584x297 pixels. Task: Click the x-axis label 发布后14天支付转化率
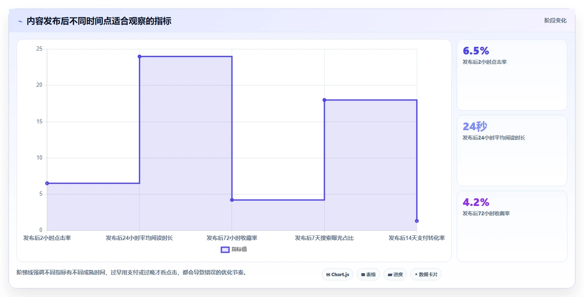[417, 238]
